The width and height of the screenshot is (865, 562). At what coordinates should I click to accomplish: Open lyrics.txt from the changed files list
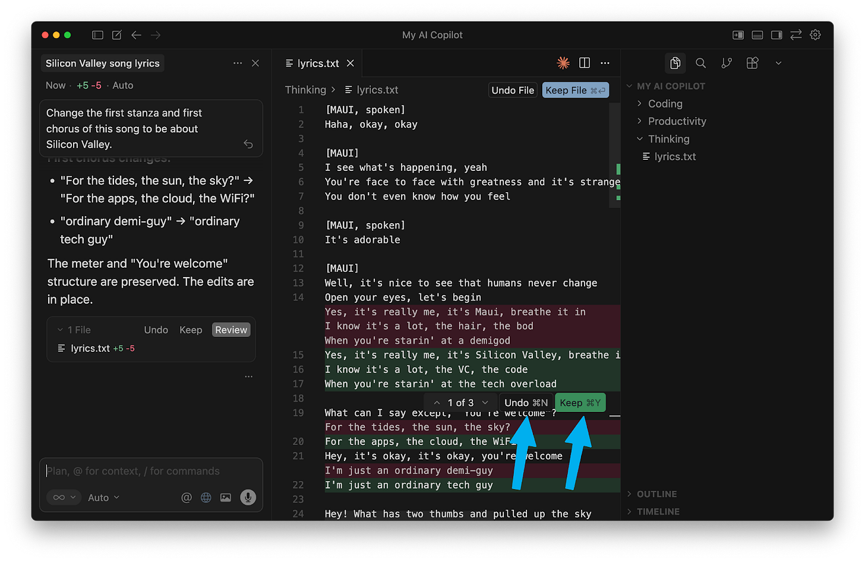point(90,348)
